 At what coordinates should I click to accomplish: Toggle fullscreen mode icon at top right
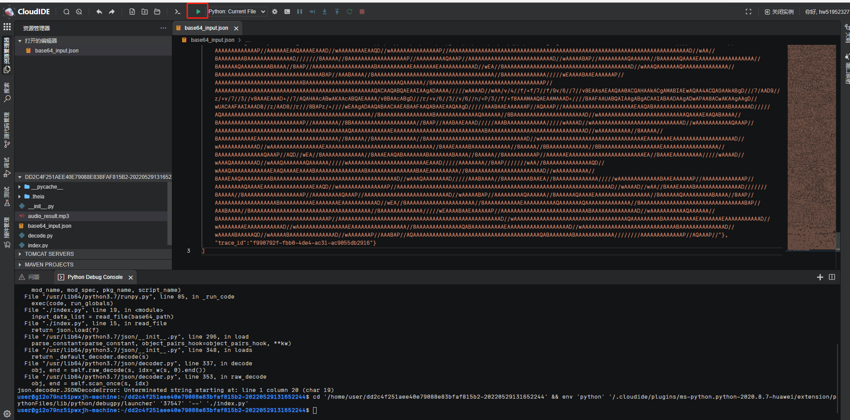coord(748,12)
